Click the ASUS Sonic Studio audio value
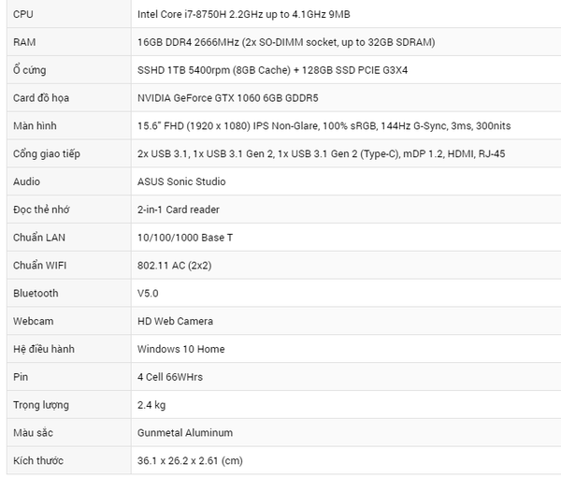Image resolution: width=561 pixels, height=478 pixels. tap(181, 181)
